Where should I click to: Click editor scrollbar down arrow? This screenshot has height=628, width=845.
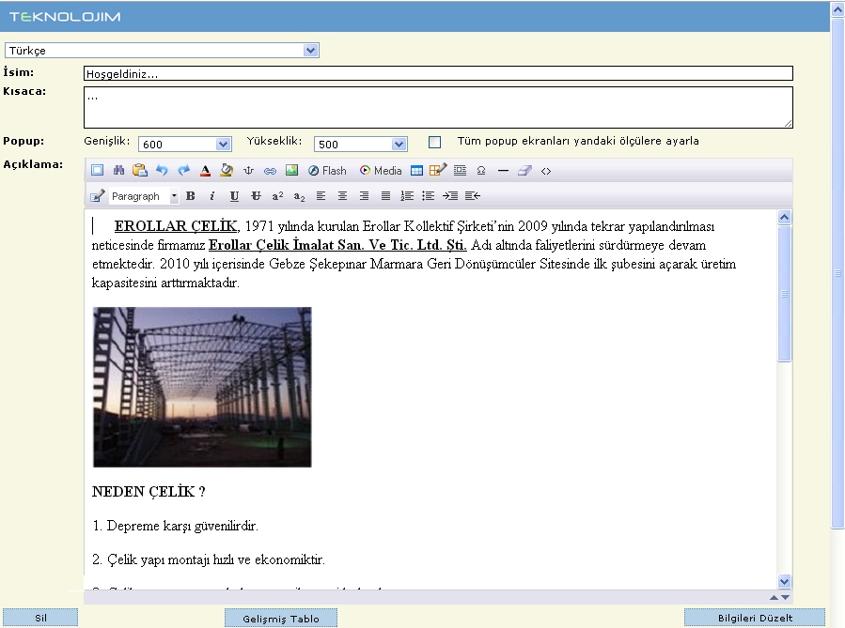click(785, 581)
